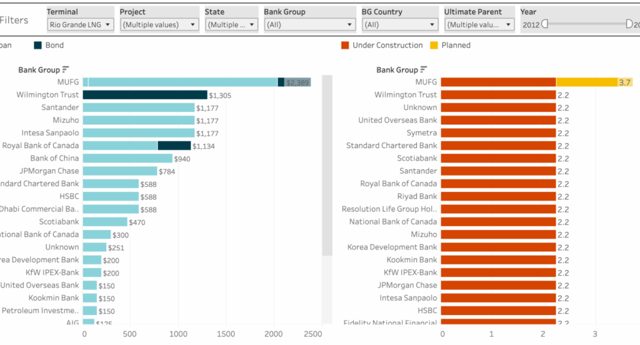640x345 pixels.
Task: Click the Year slider right handle
Action: coord(629,24)
